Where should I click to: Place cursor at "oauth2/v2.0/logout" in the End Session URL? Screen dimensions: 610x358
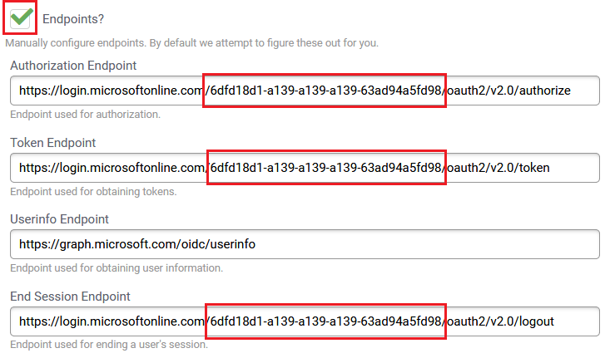click(501, 321)
